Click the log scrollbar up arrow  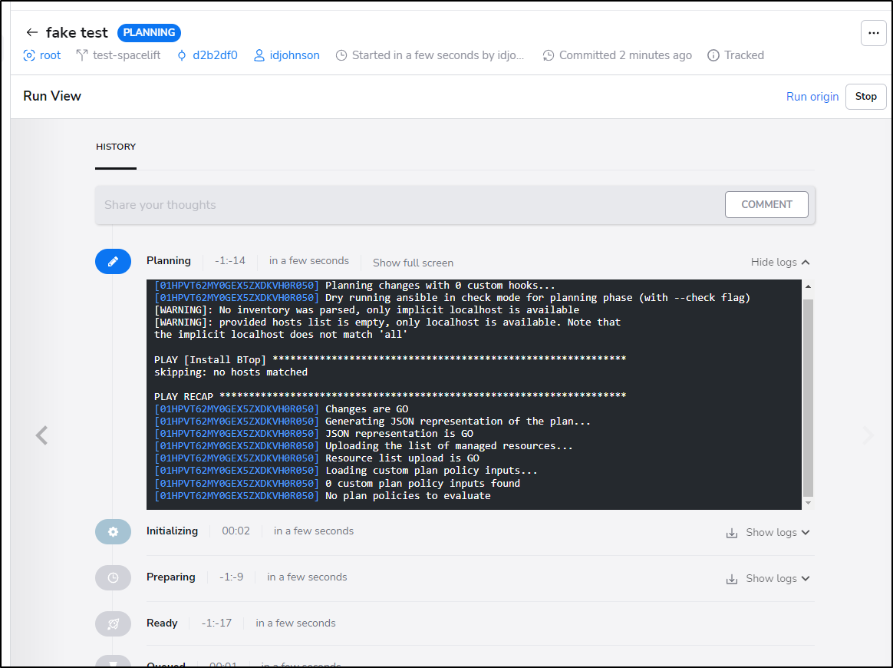pos(808,286)
